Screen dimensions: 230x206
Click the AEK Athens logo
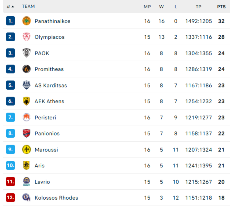pyautogui.click(x=26, y=101)
